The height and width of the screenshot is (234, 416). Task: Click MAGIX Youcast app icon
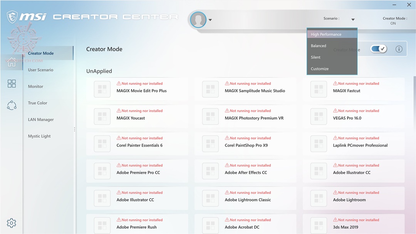102,116
